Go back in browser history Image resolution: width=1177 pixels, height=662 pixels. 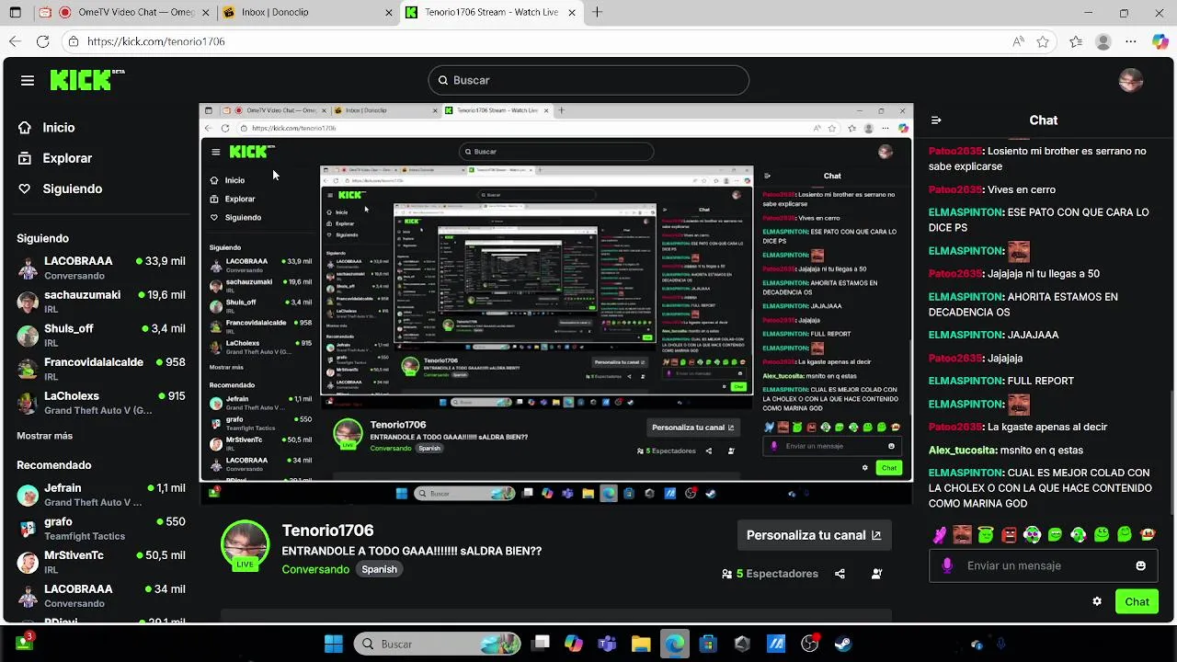(x=15, y=41)
